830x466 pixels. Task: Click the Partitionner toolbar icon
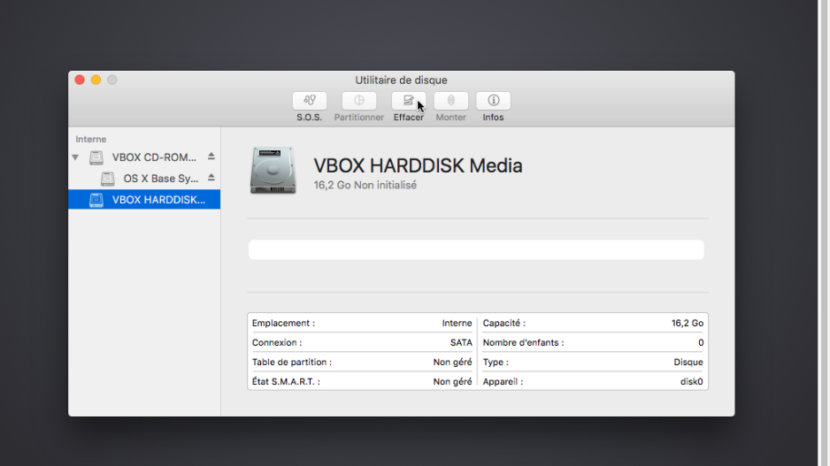pyautogui.click(x=359, y=101)
